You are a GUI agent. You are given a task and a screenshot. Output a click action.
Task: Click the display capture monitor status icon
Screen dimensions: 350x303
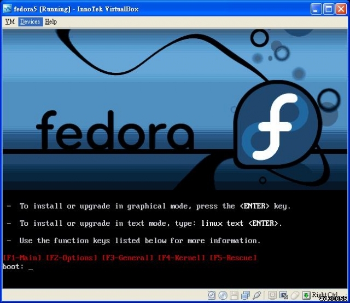tap(272, 295)
